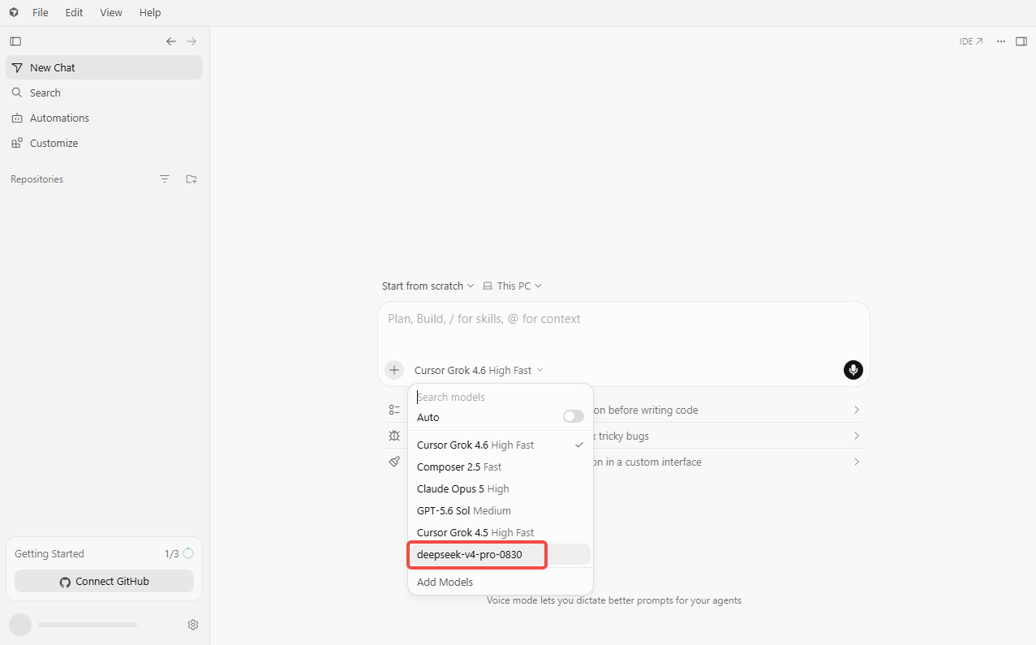Expand the This PC dropdown
The image size is (1036, 645).
click(x=512, y=286)
